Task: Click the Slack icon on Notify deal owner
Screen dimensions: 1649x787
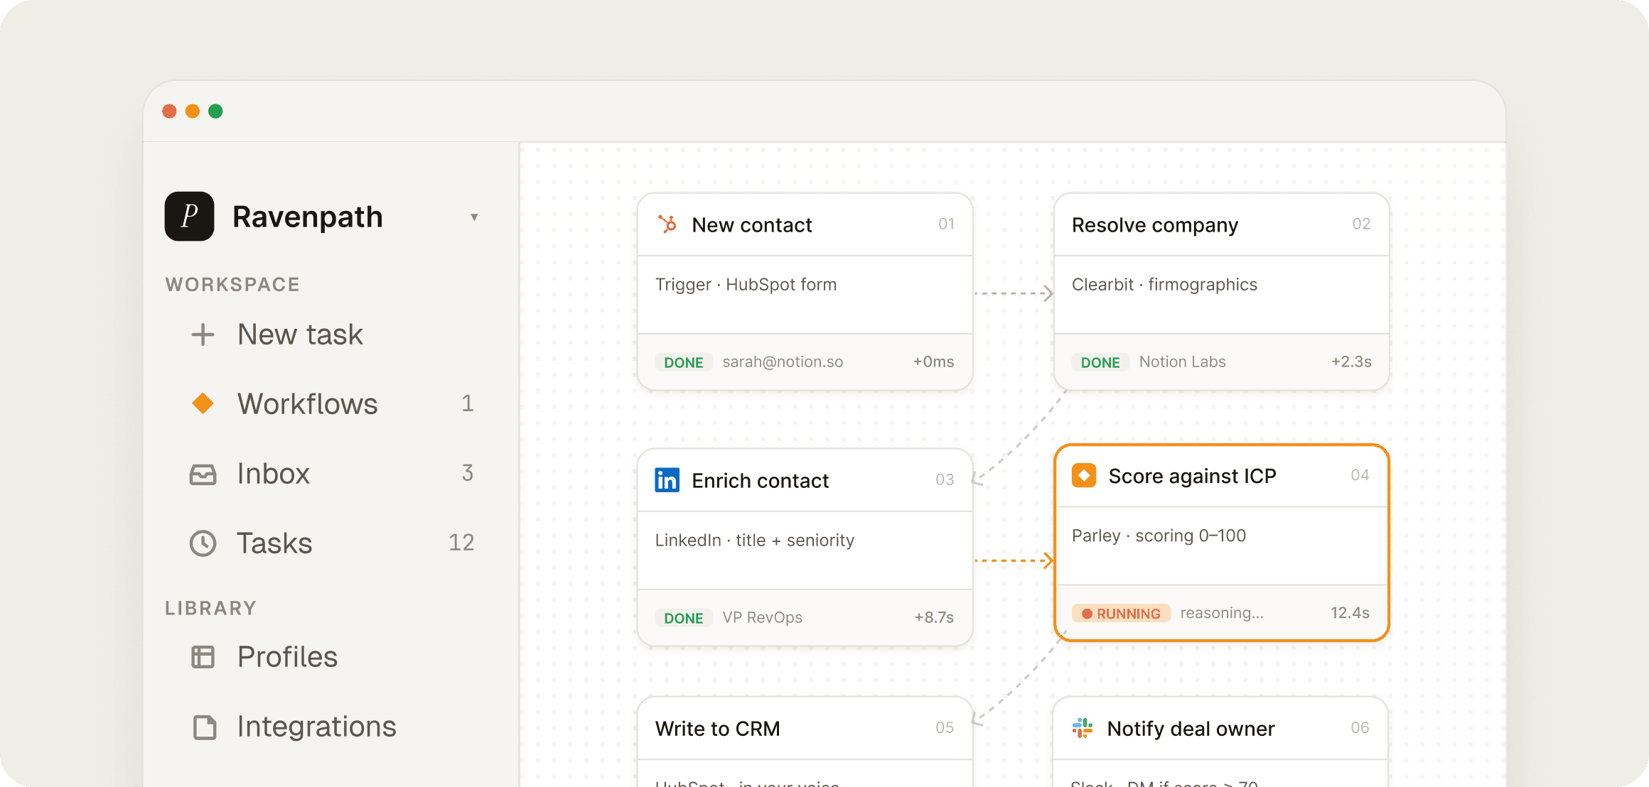Action: pyautogui.click(x=1083, y=728)
